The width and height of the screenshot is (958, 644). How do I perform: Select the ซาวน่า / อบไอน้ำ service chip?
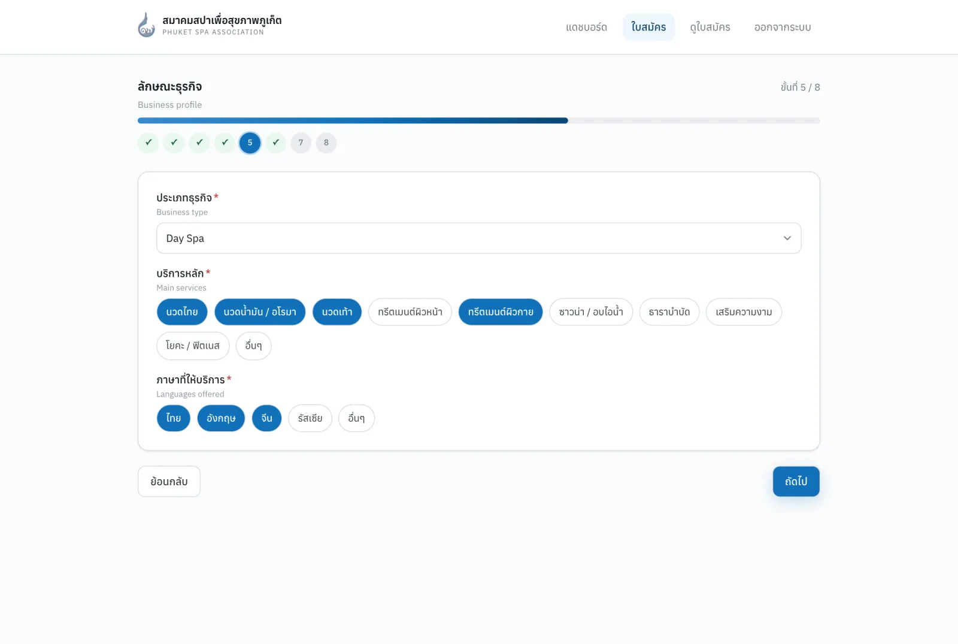point(591,312)
